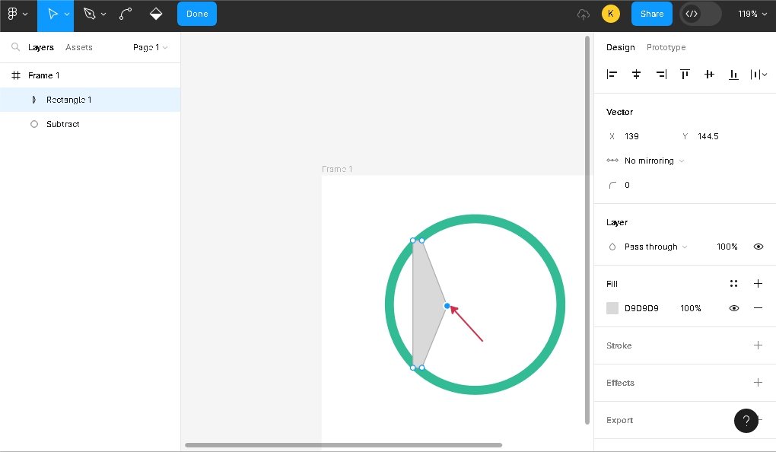This screenshot has height=452, width=776.
Task: Open the Figma main menu
Action: (17, 14)
